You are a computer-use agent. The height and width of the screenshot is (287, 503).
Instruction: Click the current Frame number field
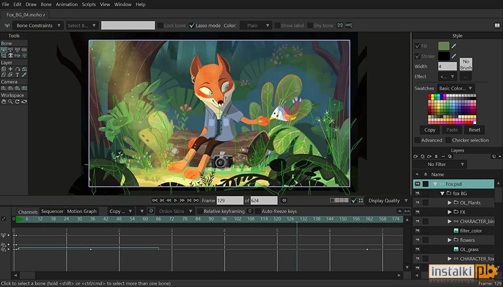(230, 200)
